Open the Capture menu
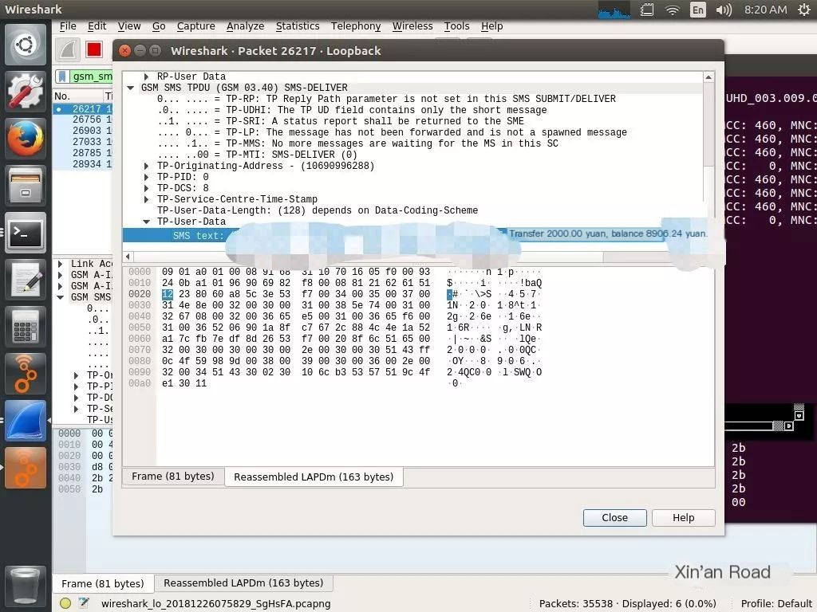Viewport: 817px width, 612px height. pos(196,26)
